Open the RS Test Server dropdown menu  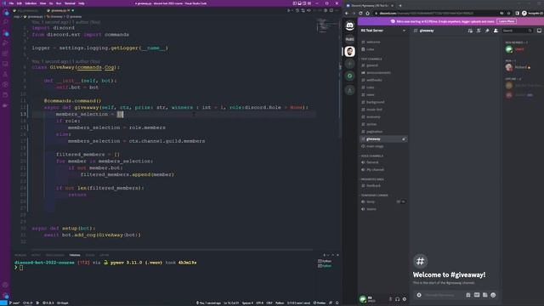coord(383,31)
